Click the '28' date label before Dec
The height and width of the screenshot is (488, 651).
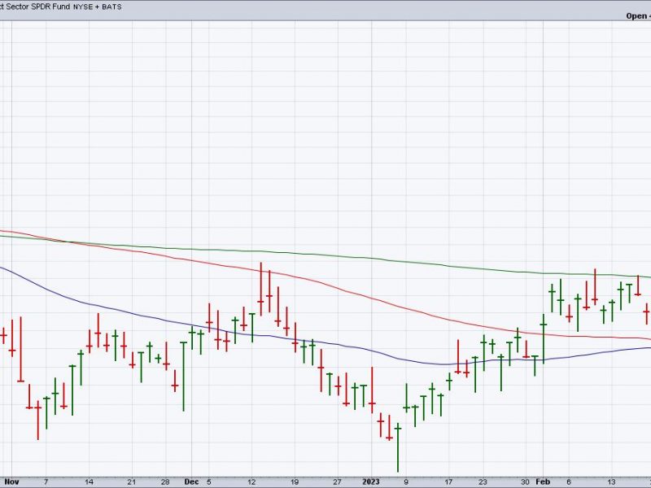[x=165, y=481]
